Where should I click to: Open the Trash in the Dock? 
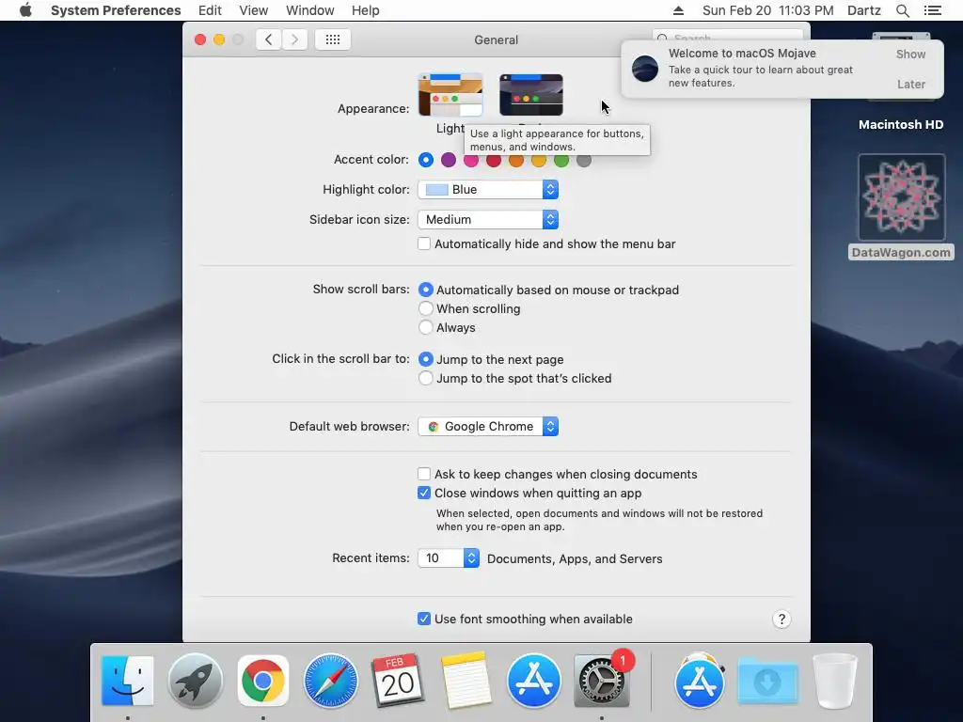pos(835,681)
